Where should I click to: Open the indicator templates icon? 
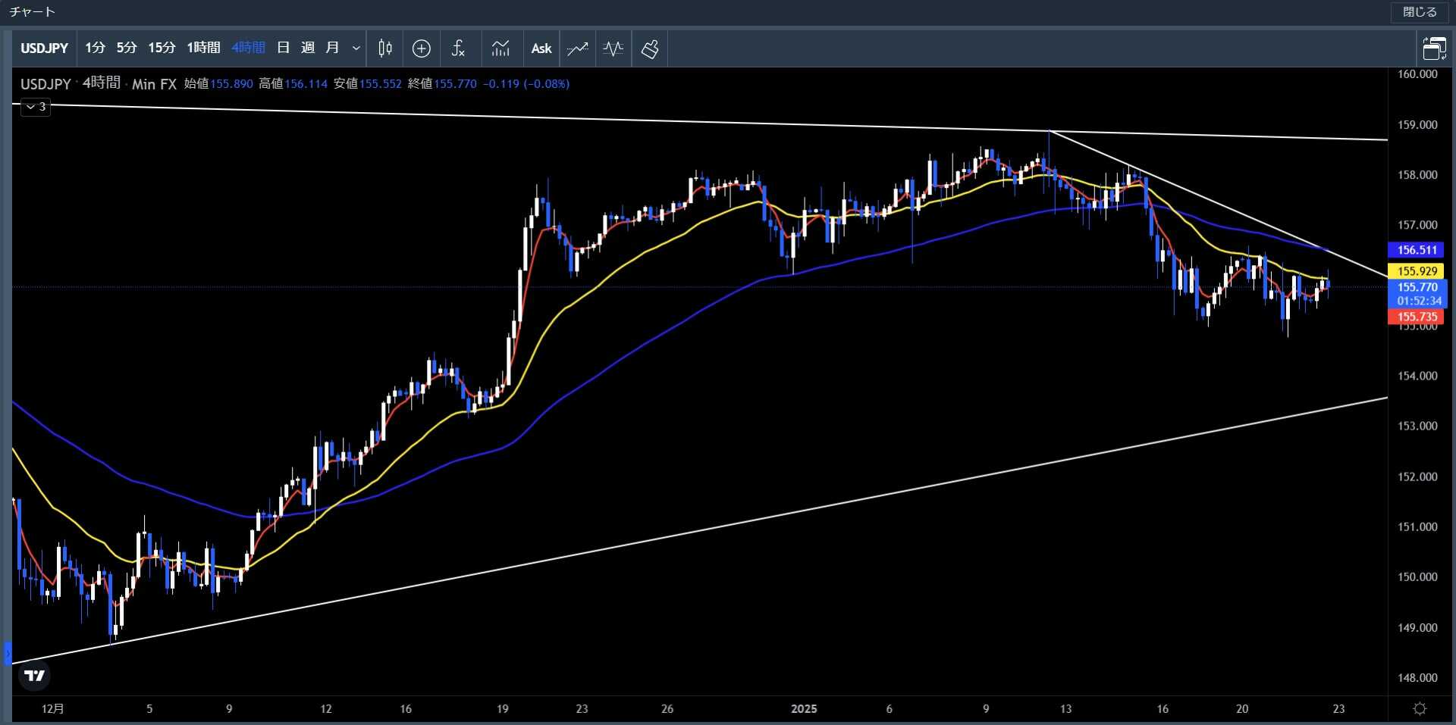[500, 48]
